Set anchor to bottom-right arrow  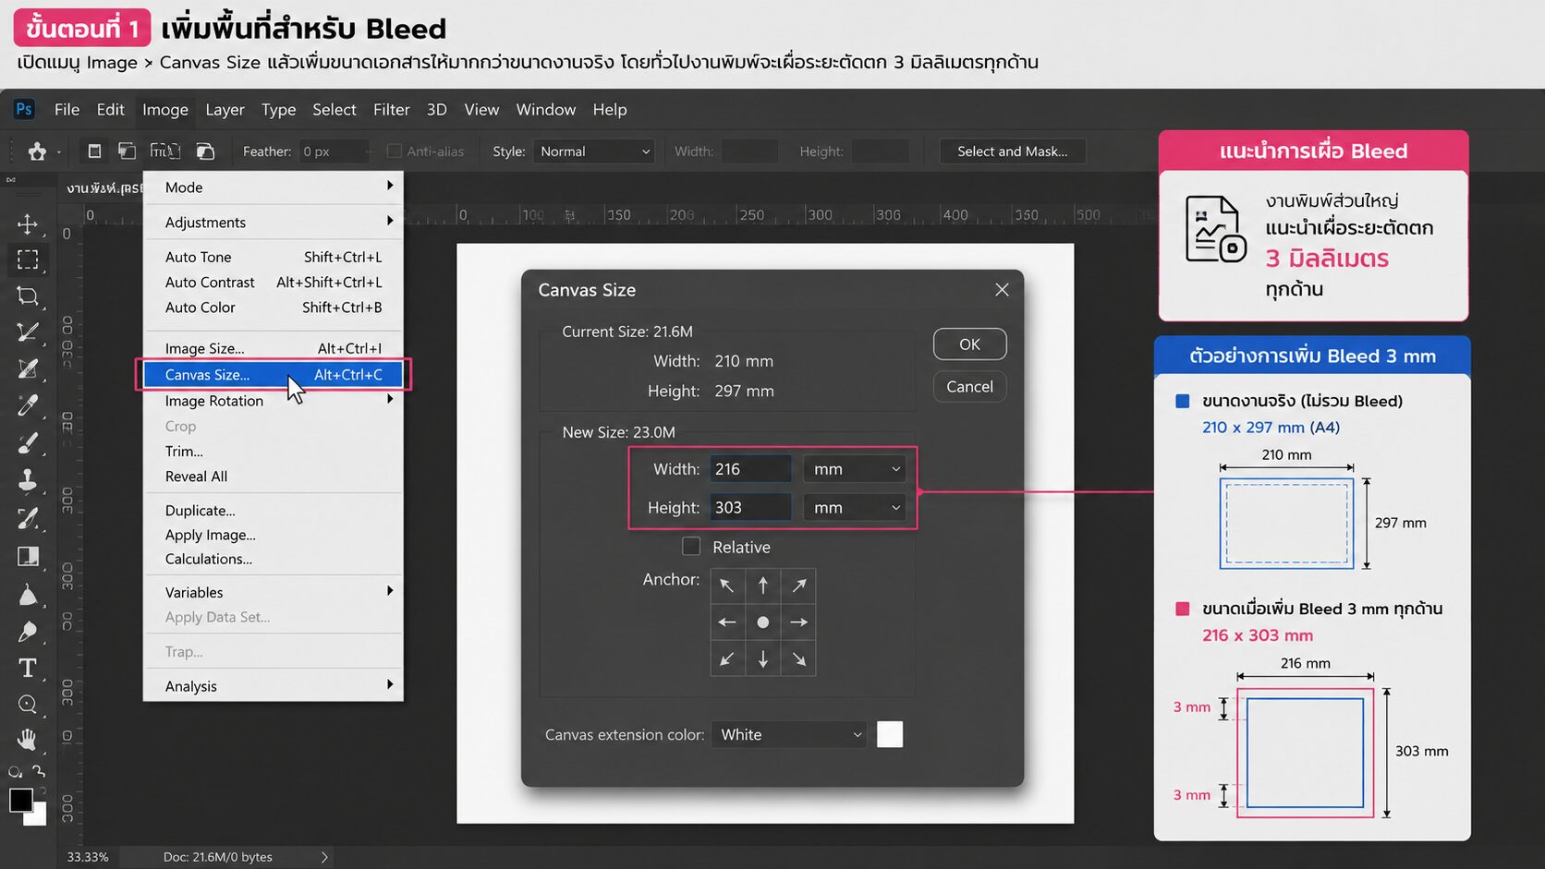click(x=798, y=658)
